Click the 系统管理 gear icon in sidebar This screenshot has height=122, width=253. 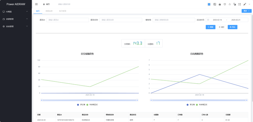coord(4,26)
